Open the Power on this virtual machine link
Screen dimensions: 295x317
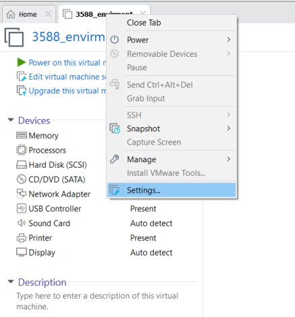click(68, 63)
